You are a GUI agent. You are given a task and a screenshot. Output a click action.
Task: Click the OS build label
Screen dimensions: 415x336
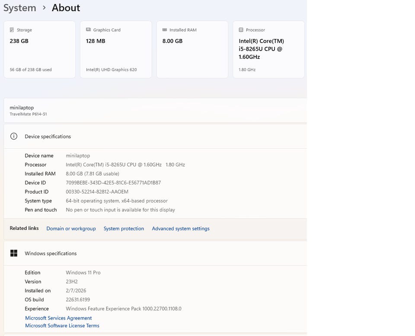[35, 300]
